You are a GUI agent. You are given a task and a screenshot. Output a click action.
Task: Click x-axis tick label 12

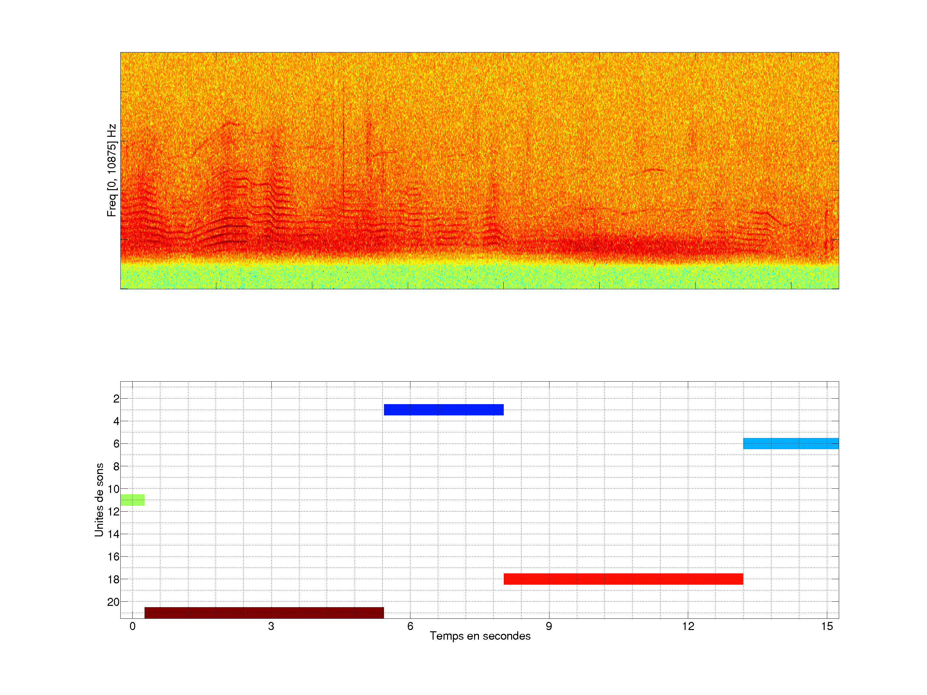[688, 626]
